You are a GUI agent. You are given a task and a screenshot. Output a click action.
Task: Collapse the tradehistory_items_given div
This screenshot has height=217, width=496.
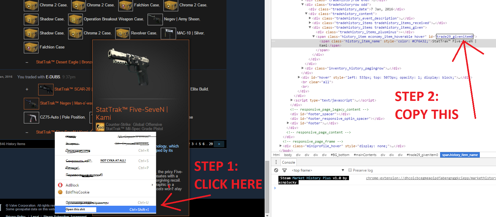310,27
